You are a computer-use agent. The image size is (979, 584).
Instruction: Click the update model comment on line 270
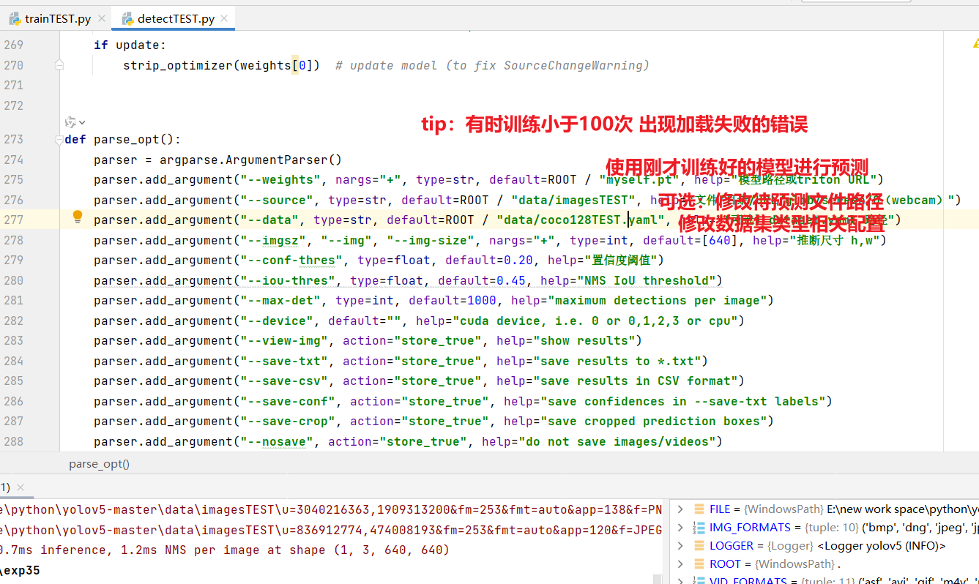point(492,65)
